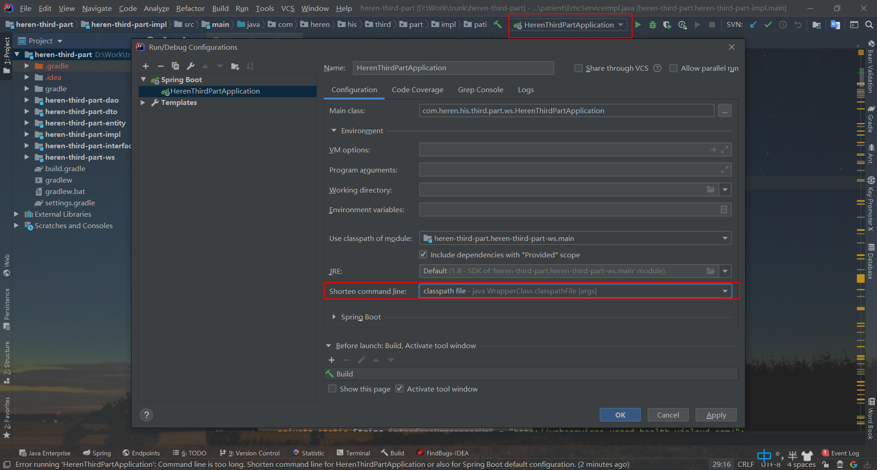The image size is (877, 470).
Task: Click the OK button
Action: coord(620,415)
